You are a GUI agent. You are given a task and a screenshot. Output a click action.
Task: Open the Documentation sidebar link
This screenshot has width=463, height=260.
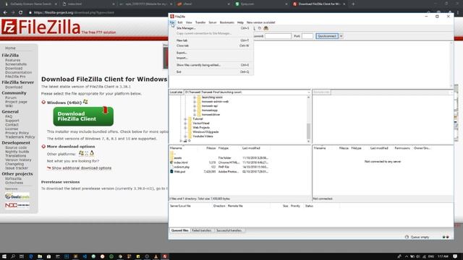tap(18, 72)
